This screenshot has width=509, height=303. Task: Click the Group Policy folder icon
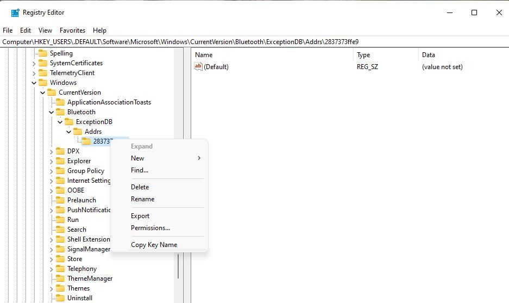click(60, 171)
